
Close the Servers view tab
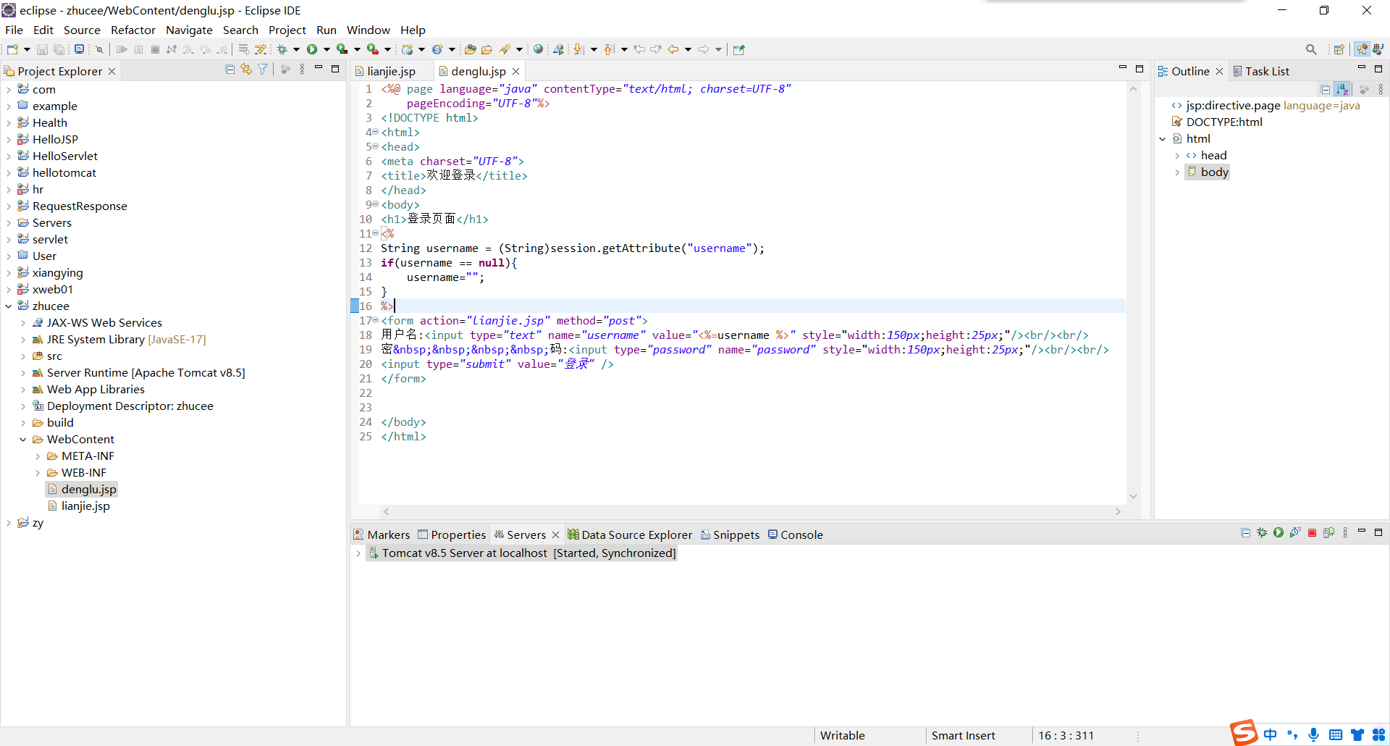tap(556, 535)
